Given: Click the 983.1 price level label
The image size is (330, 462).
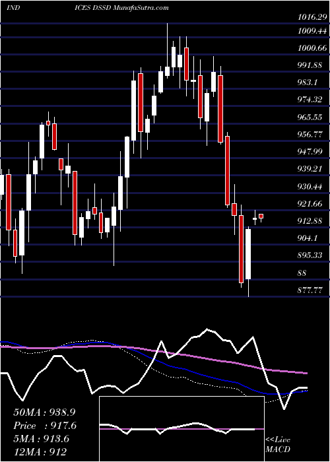Looking at the screenshot, I should click(308, 82).
